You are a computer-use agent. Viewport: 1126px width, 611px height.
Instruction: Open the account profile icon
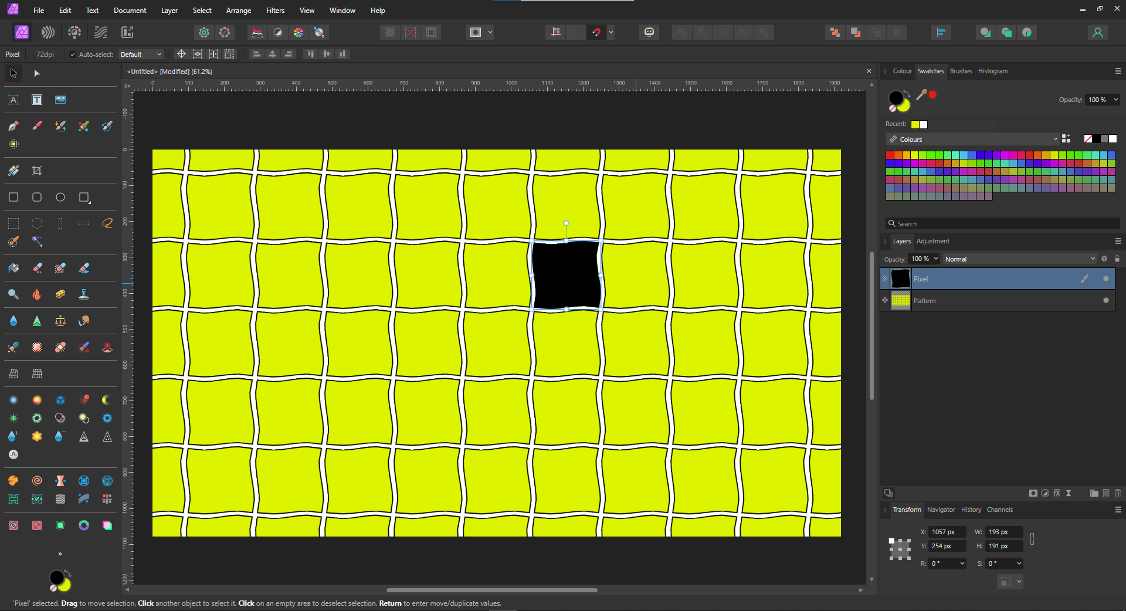pyautogui.click(x=1098, y=32)
